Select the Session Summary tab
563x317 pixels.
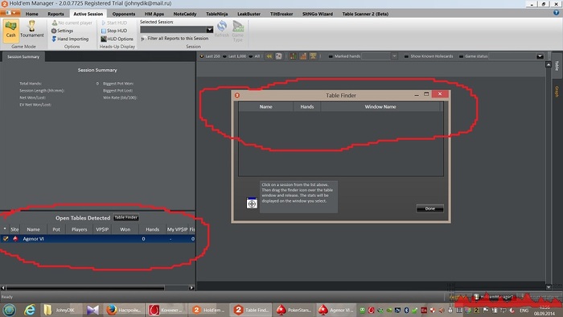[x=23, y=57]
